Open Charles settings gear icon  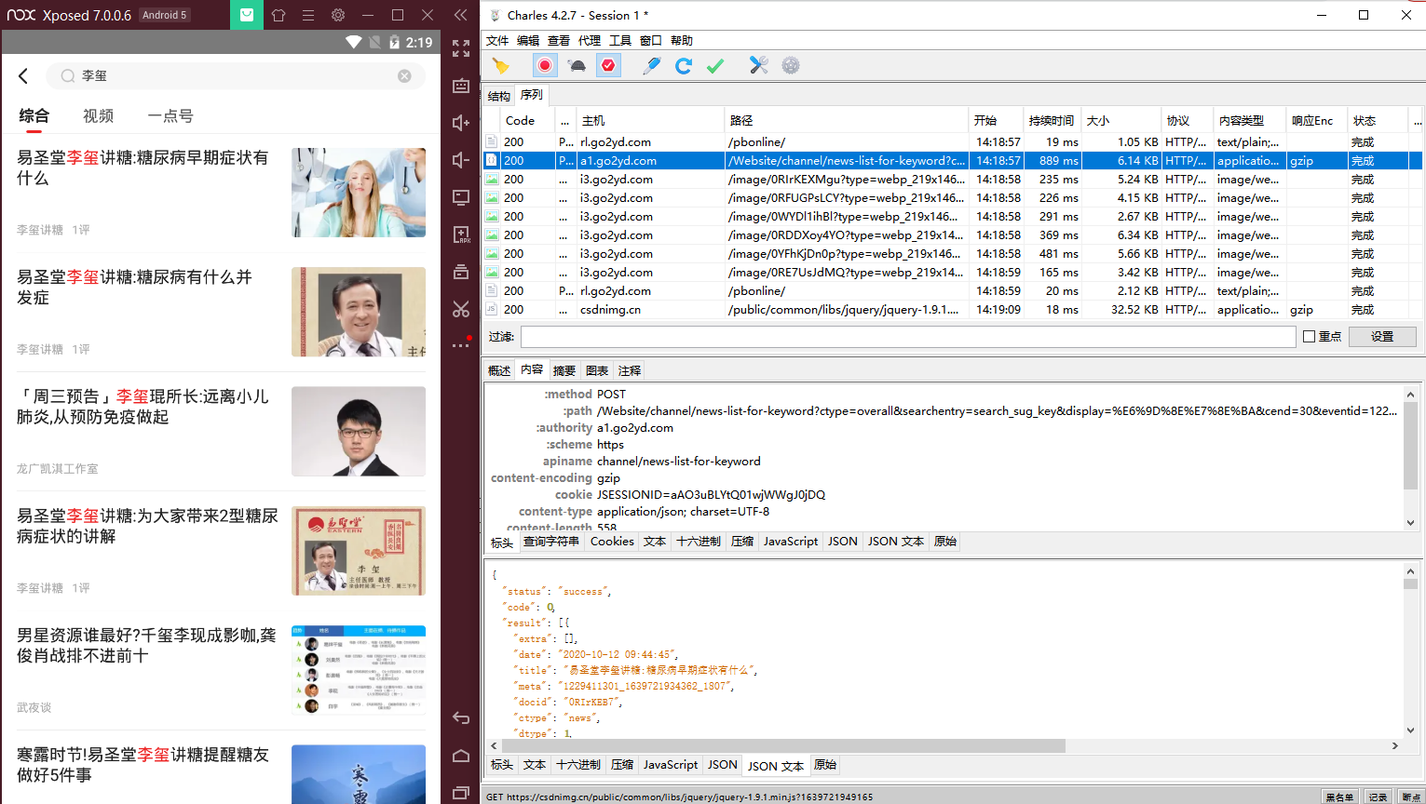(791, 65)
